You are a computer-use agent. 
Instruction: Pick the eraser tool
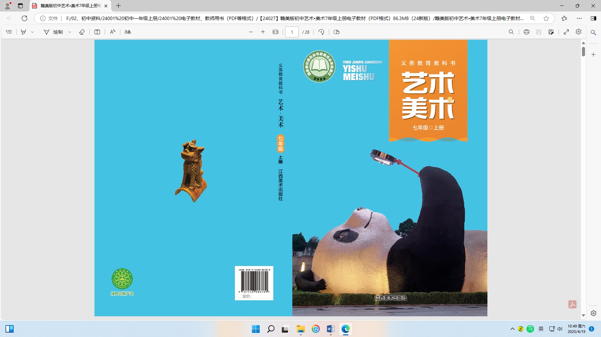click(x=82, y=32)
